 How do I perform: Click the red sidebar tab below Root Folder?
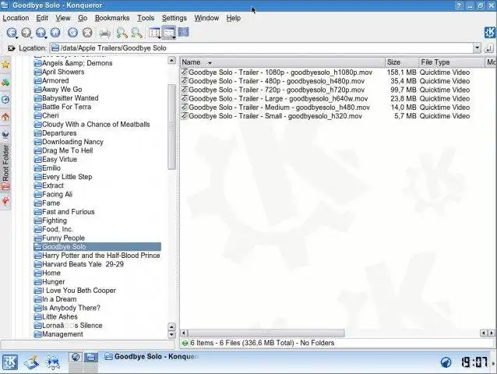point(5,201)
